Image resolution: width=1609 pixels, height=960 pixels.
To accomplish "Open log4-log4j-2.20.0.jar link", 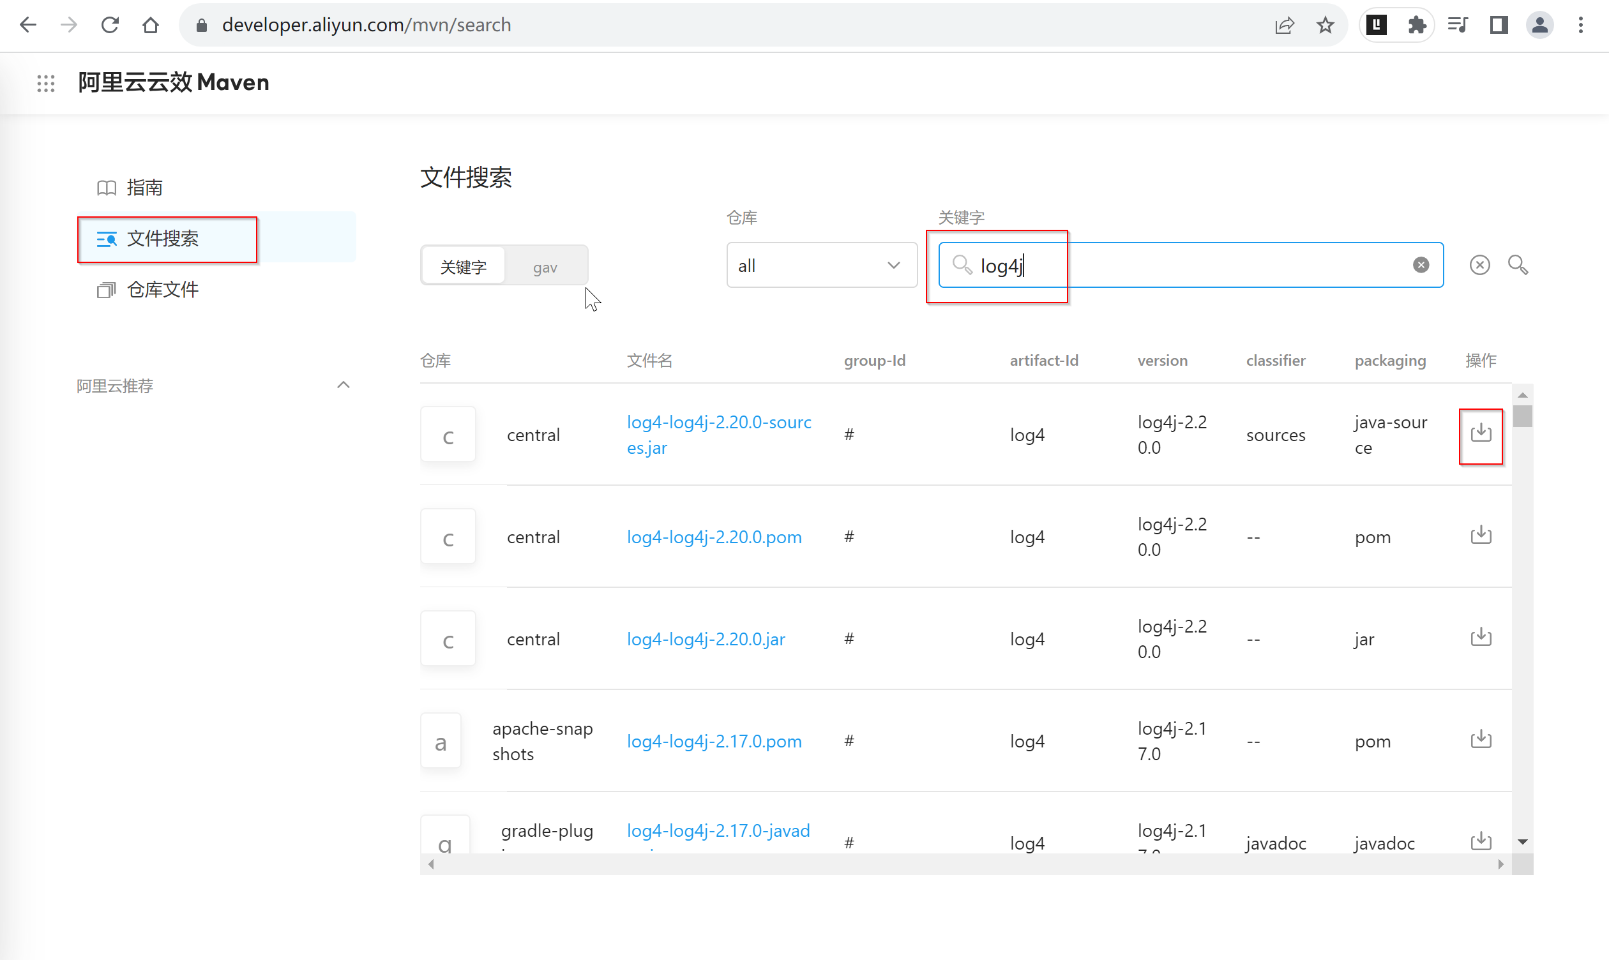I will pyautogui.click(x=706, y=639).
